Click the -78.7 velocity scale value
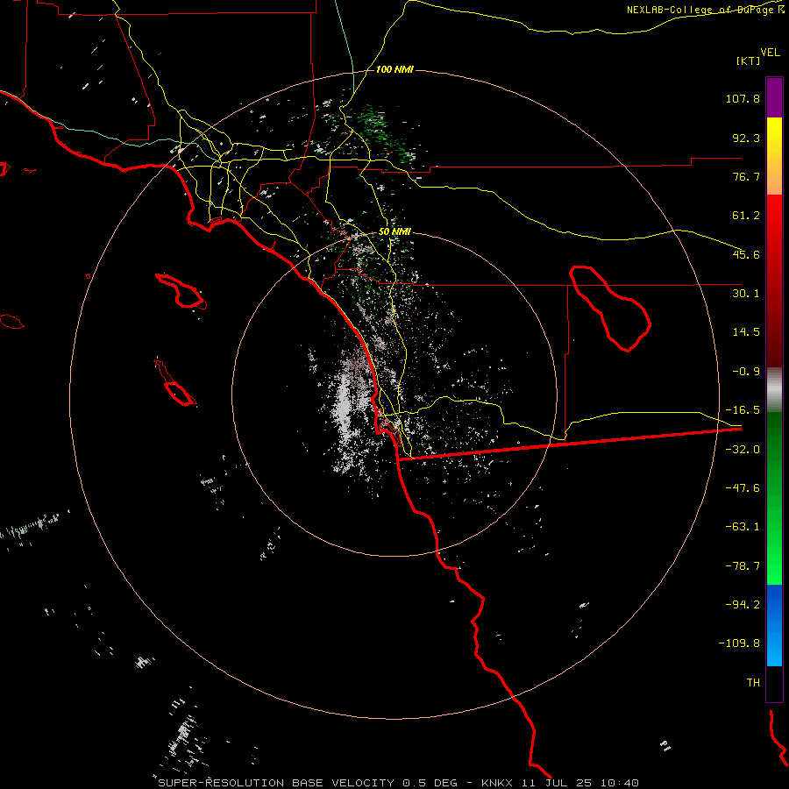 (743, 566)
